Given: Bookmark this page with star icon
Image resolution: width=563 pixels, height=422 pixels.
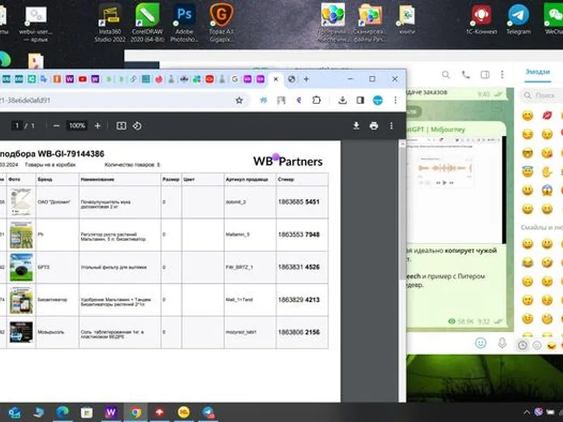Looking at the screenshot, I should pyautogui.click(x=239, y=101).
